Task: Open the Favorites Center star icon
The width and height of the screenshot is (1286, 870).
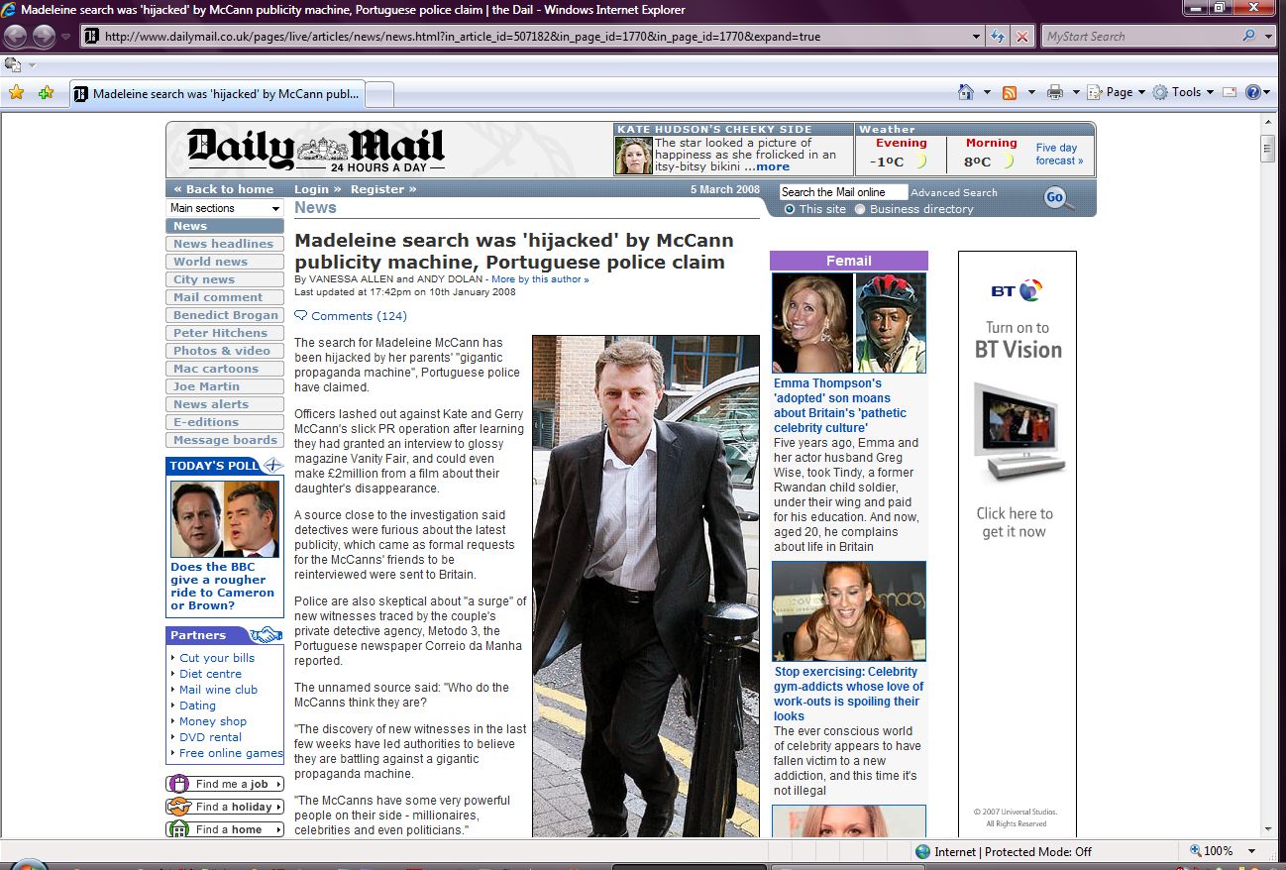Action: (x=16, y=93)
